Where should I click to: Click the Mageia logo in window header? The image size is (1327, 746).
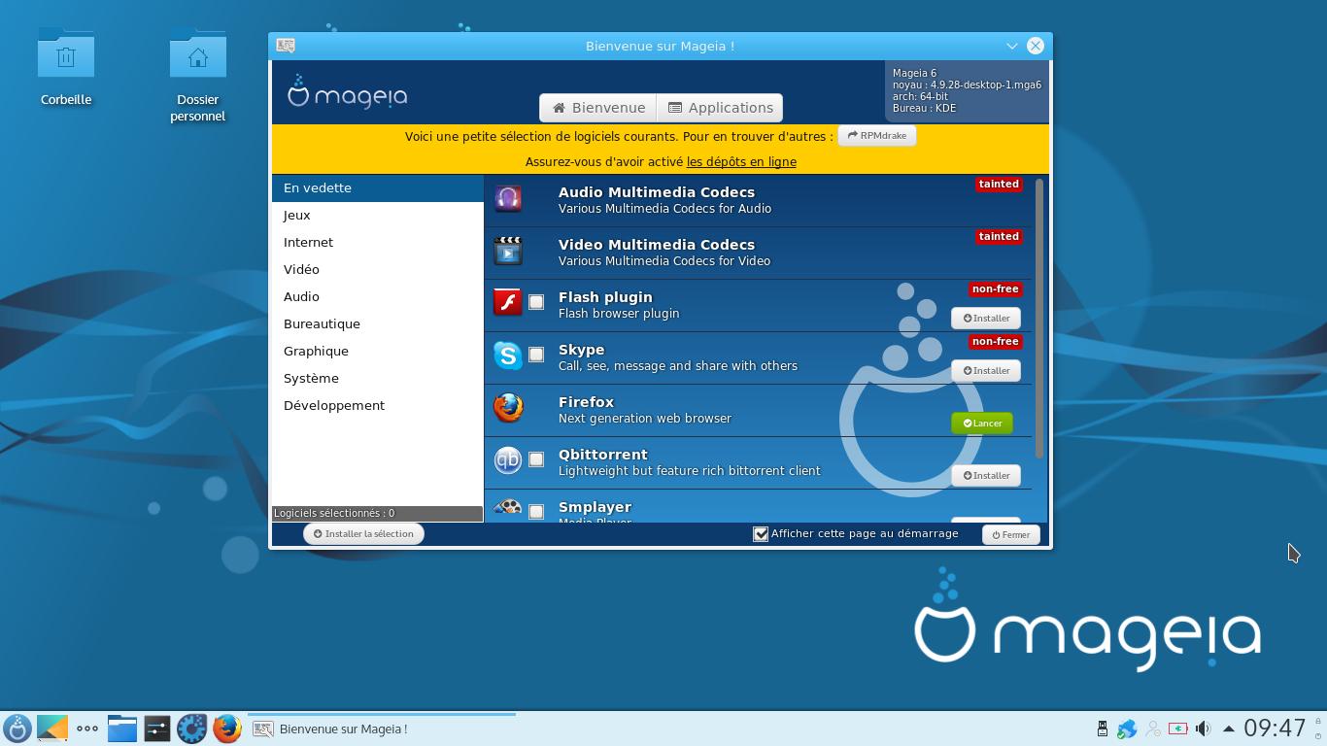[347, 92]
